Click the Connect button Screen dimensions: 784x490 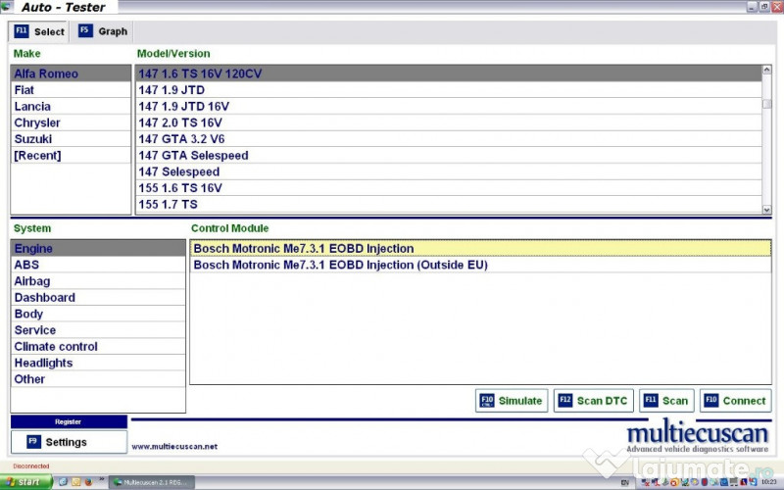[x=736, y=401]
